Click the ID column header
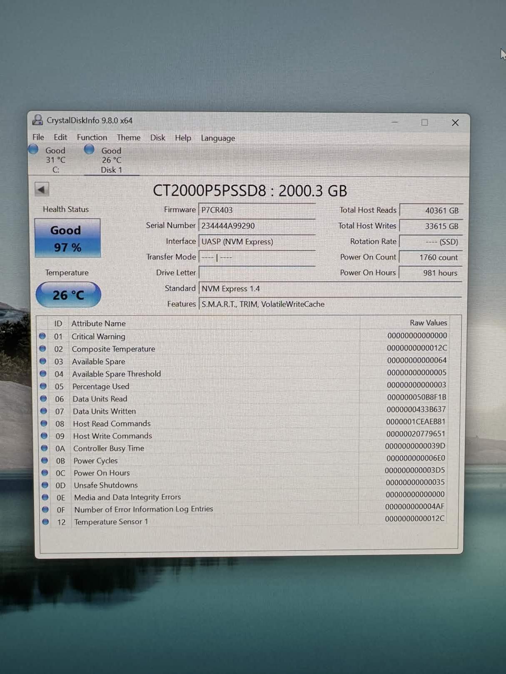The width and height of the screenshot is (506, 674). point(58,323)
